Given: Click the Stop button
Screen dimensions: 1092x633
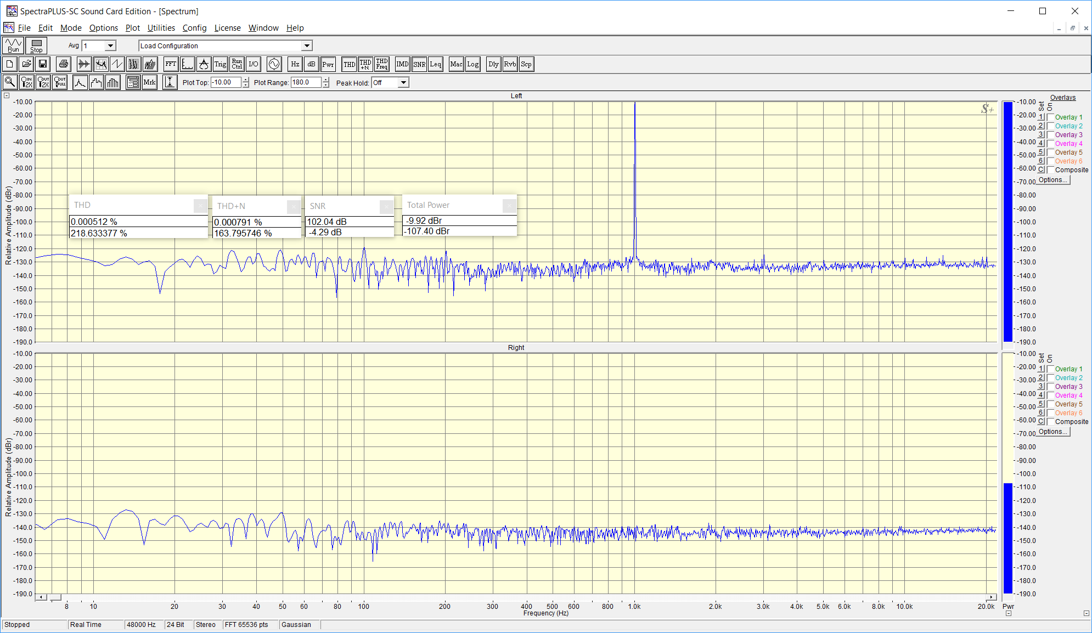Looking at the screenshot, I should 36,46.
